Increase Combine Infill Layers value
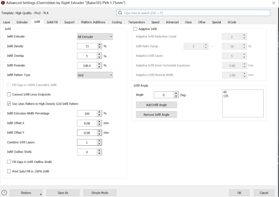Image resolution: width=279 pixels, height=197 pixels. pos(100,141)
